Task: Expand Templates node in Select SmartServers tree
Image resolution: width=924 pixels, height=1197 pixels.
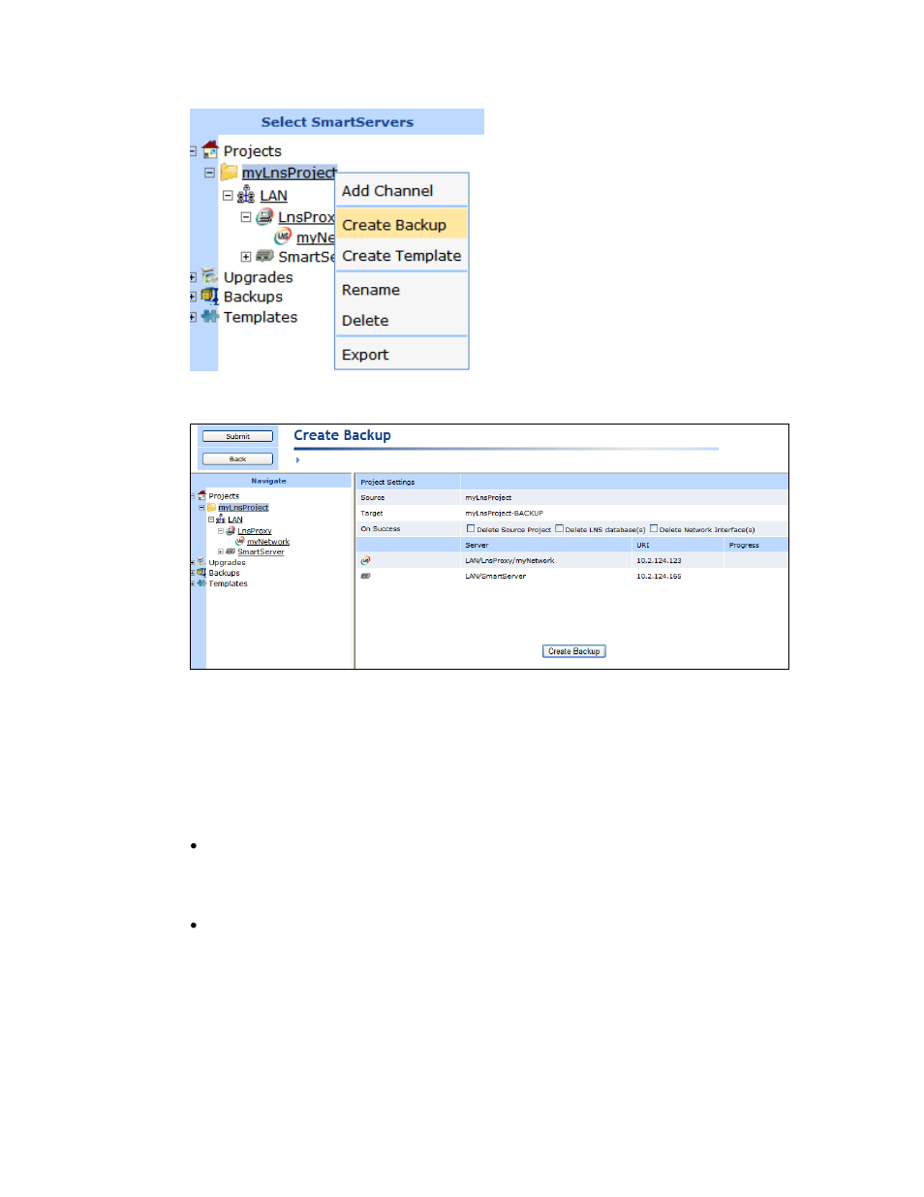Action: (x=192, y=317)
